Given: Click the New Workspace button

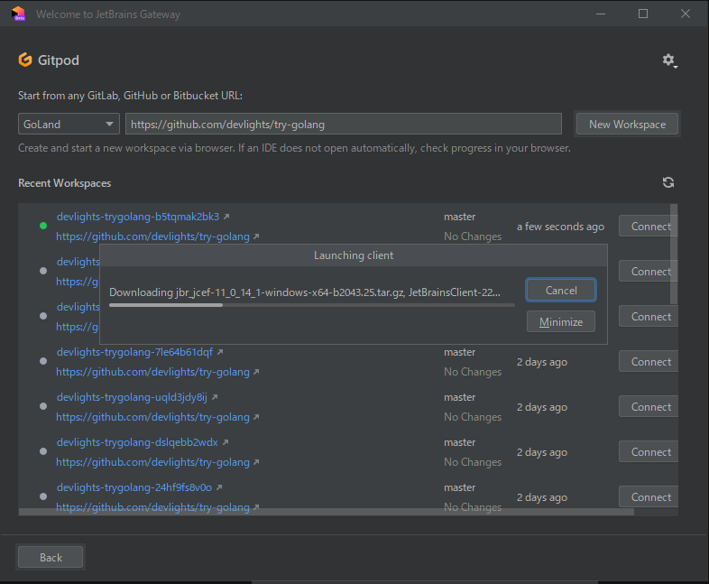Looking at the screenshot, I should (627, 124).
